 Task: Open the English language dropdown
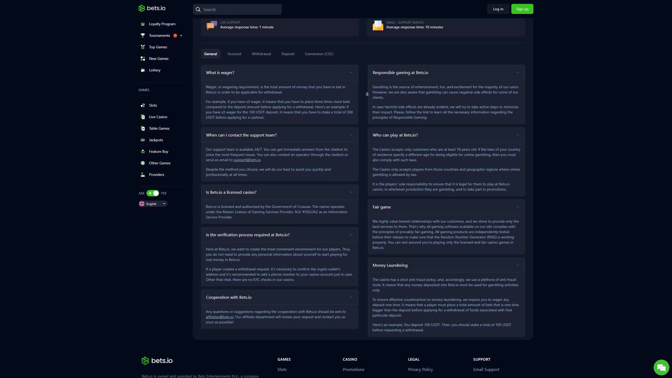pos(153,204)
